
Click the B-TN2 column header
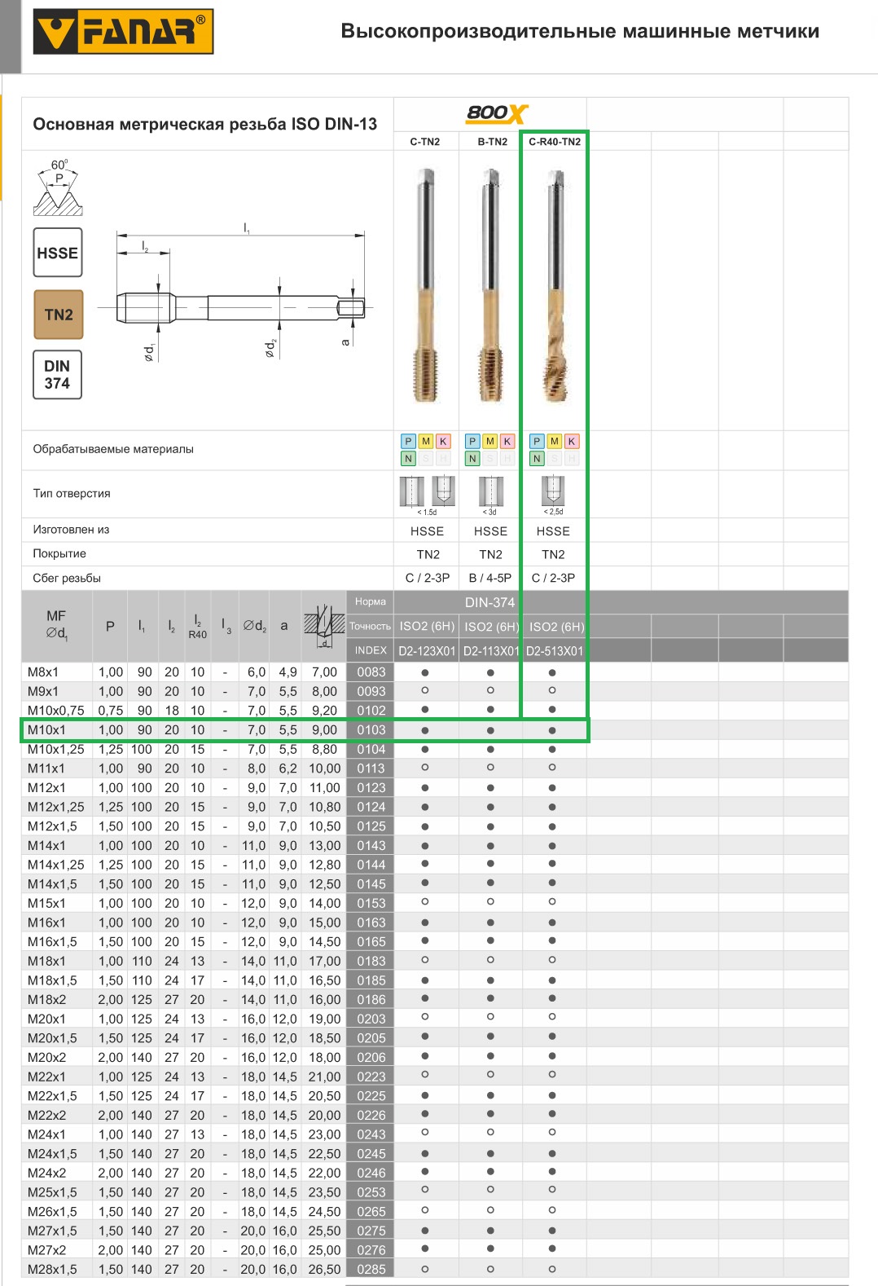[492, 142]
